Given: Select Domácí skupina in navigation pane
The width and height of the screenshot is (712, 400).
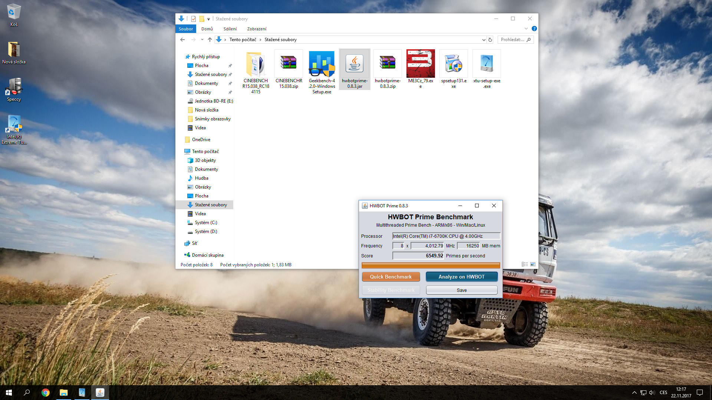Looking at the screenshot, I should coord(208,255).
